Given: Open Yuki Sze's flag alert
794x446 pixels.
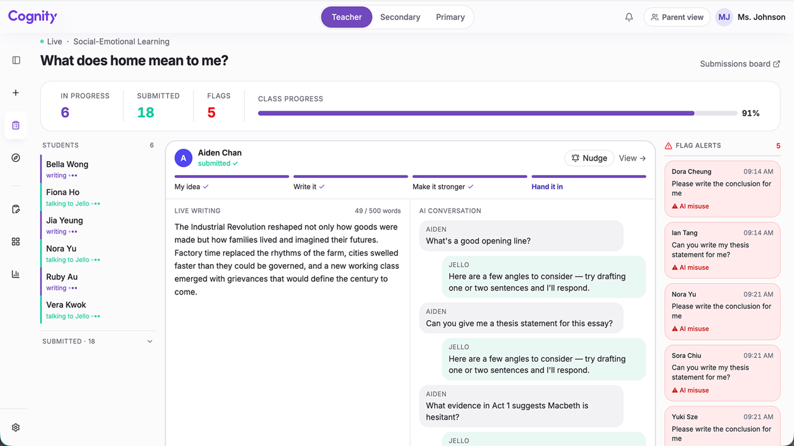Looking at the screenshot, I should (722, 426).
